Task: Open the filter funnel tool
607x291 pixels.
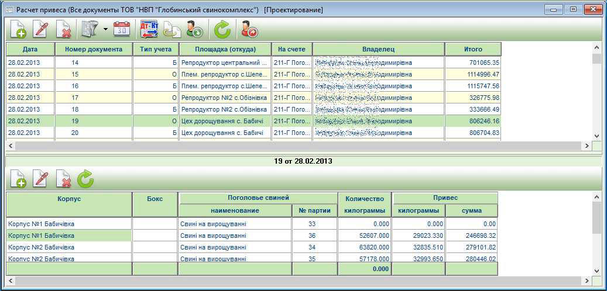Action: tap(90, 29)
